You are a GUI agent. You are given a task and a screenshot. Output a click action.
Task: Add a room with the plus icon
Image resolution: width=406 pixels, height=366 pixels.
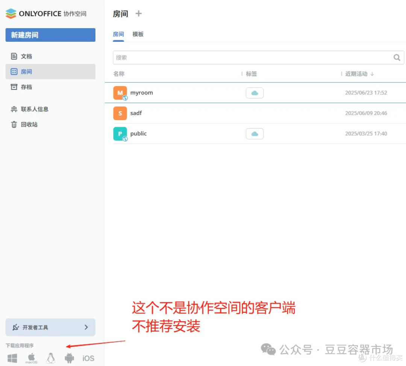click(x=138, y=14)
